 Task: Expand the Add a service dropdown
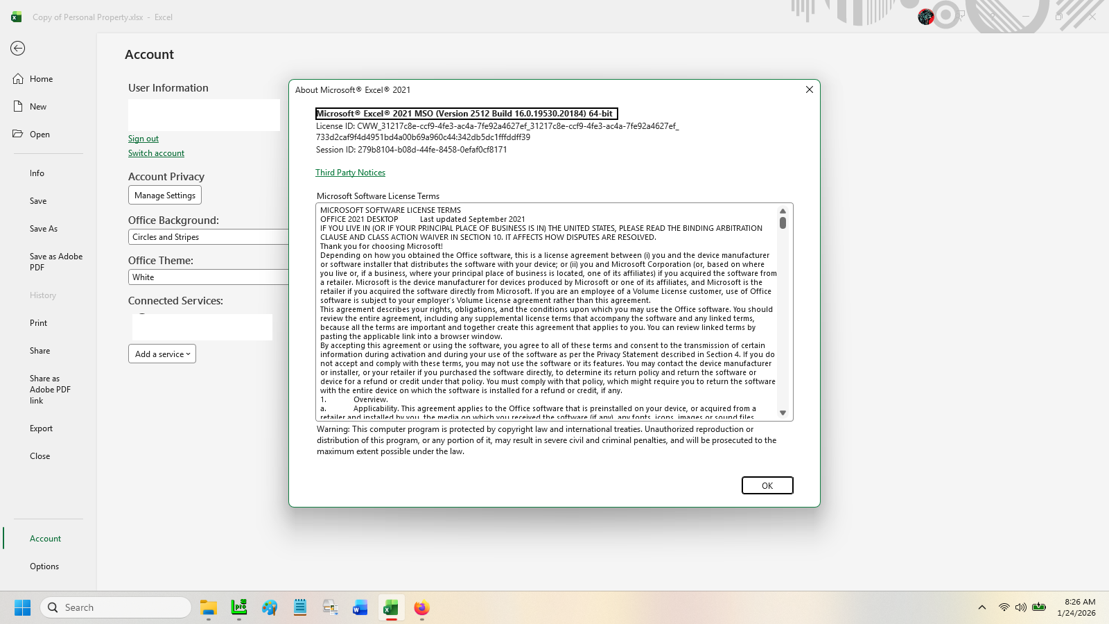(x=162, y=354)
